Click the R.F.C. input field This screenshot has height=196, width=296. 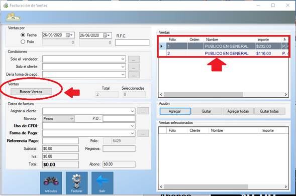click(x=132, y=43)
